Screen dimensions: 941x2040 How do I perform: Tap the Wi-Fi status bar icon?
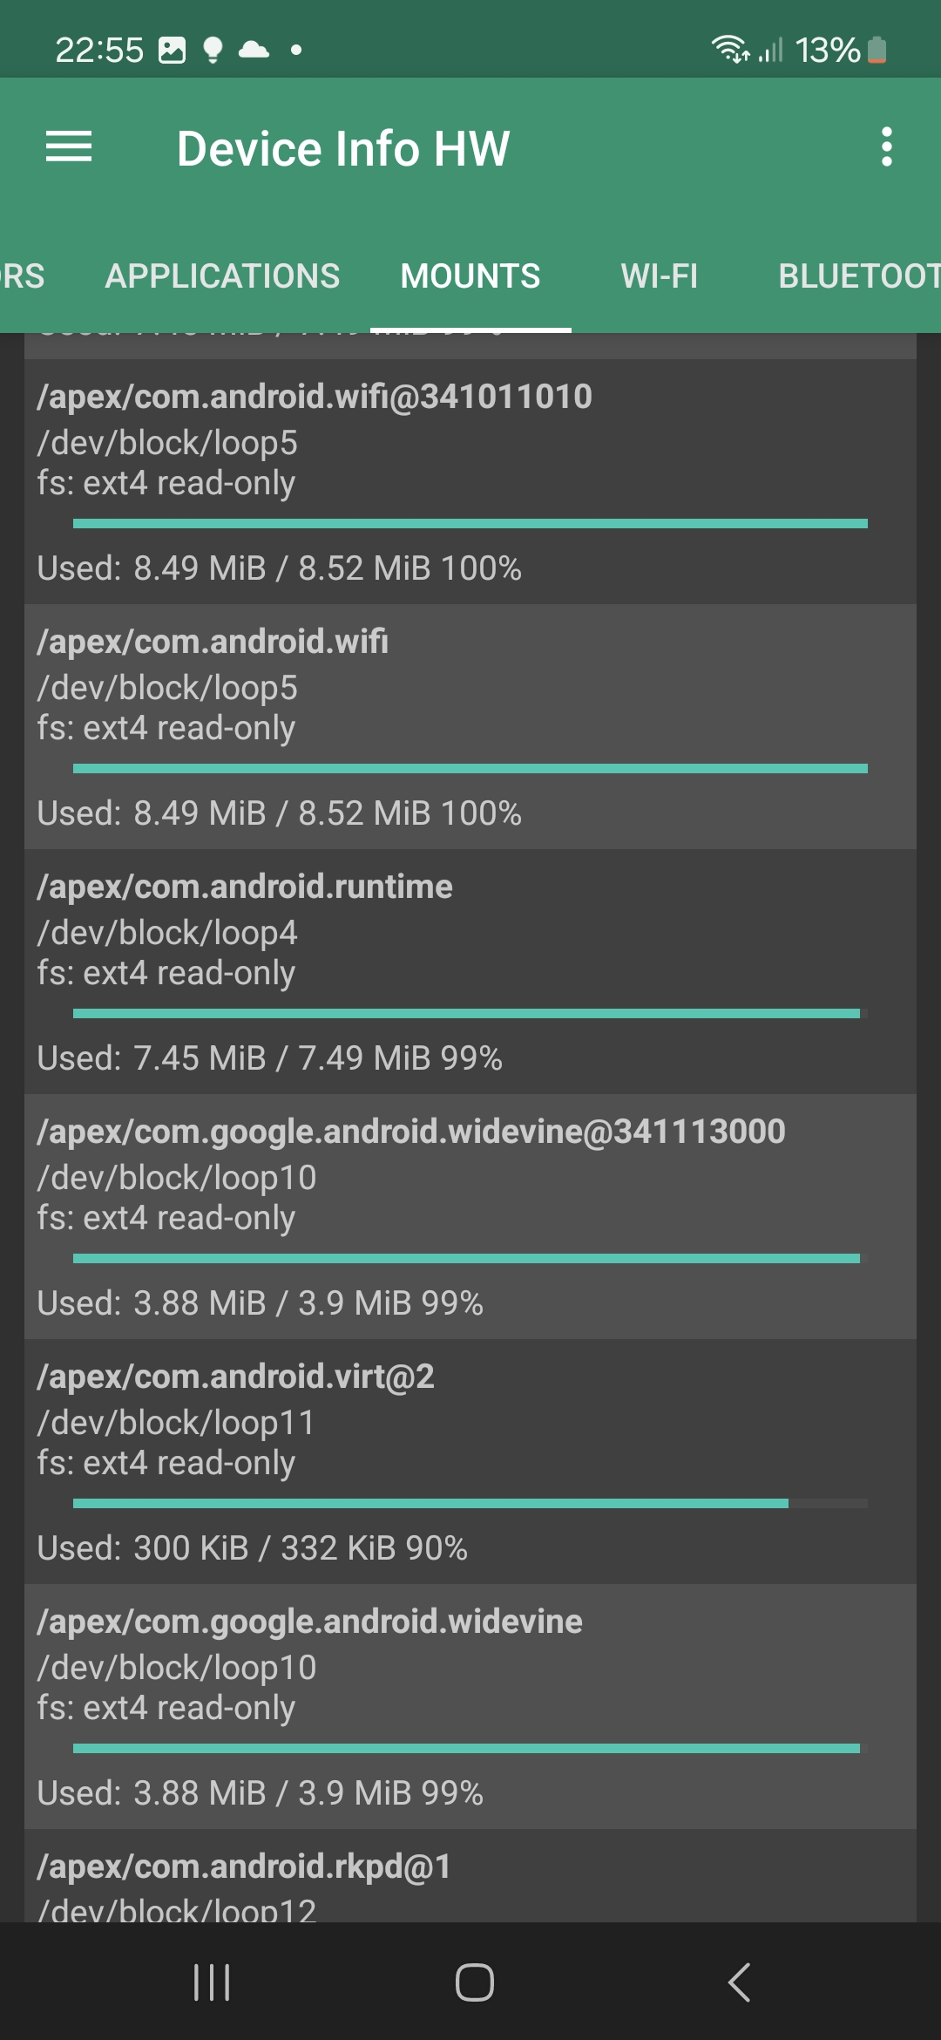pos(729,50)
